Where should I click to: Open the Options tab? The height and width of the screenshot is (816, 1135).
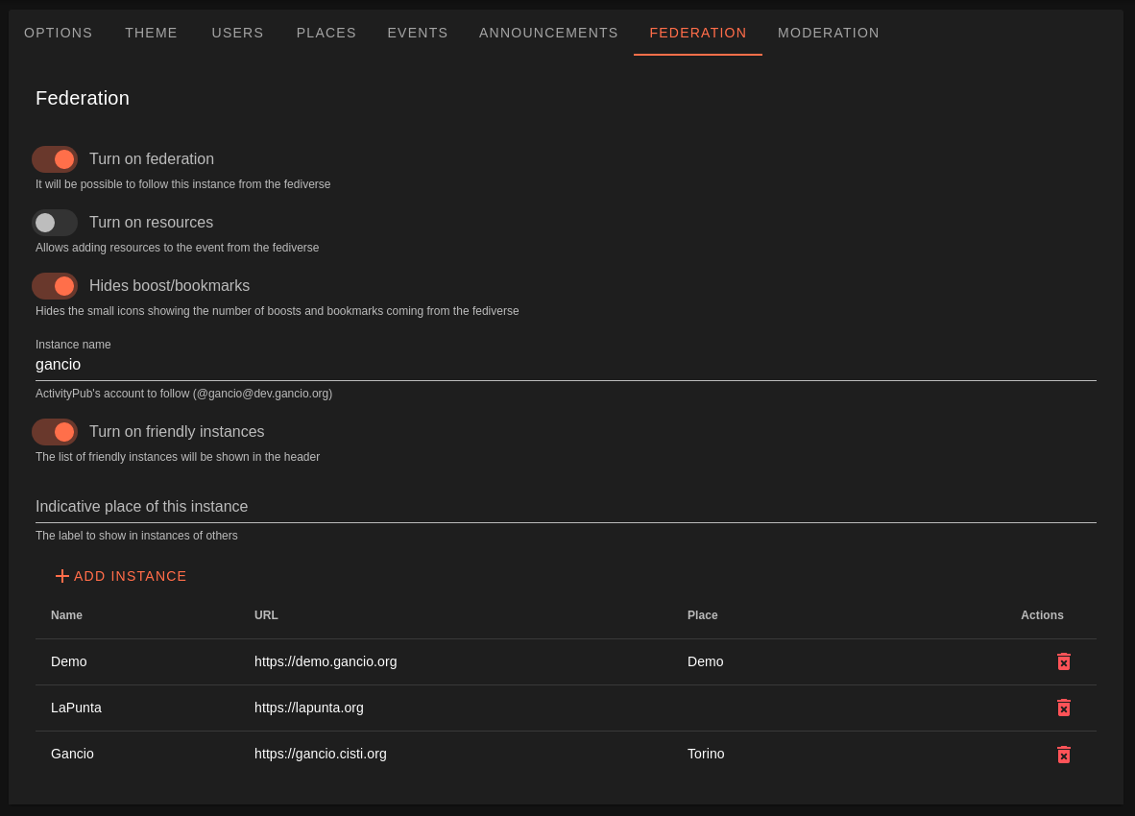(59, 33)
